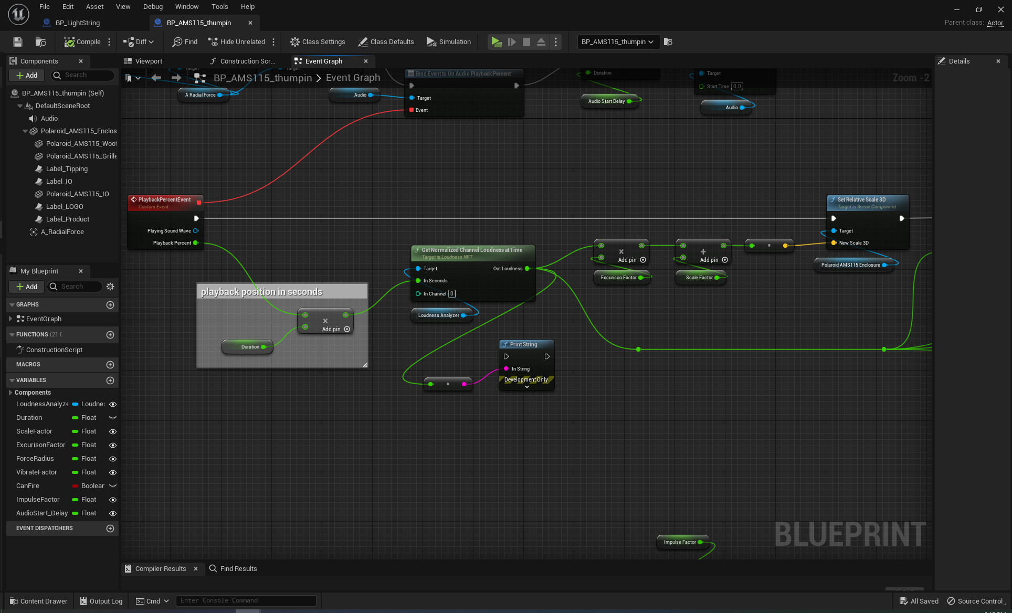Switch to the BP_LightString tab
Screen dimensions: 1012x613
click(78, 23)
